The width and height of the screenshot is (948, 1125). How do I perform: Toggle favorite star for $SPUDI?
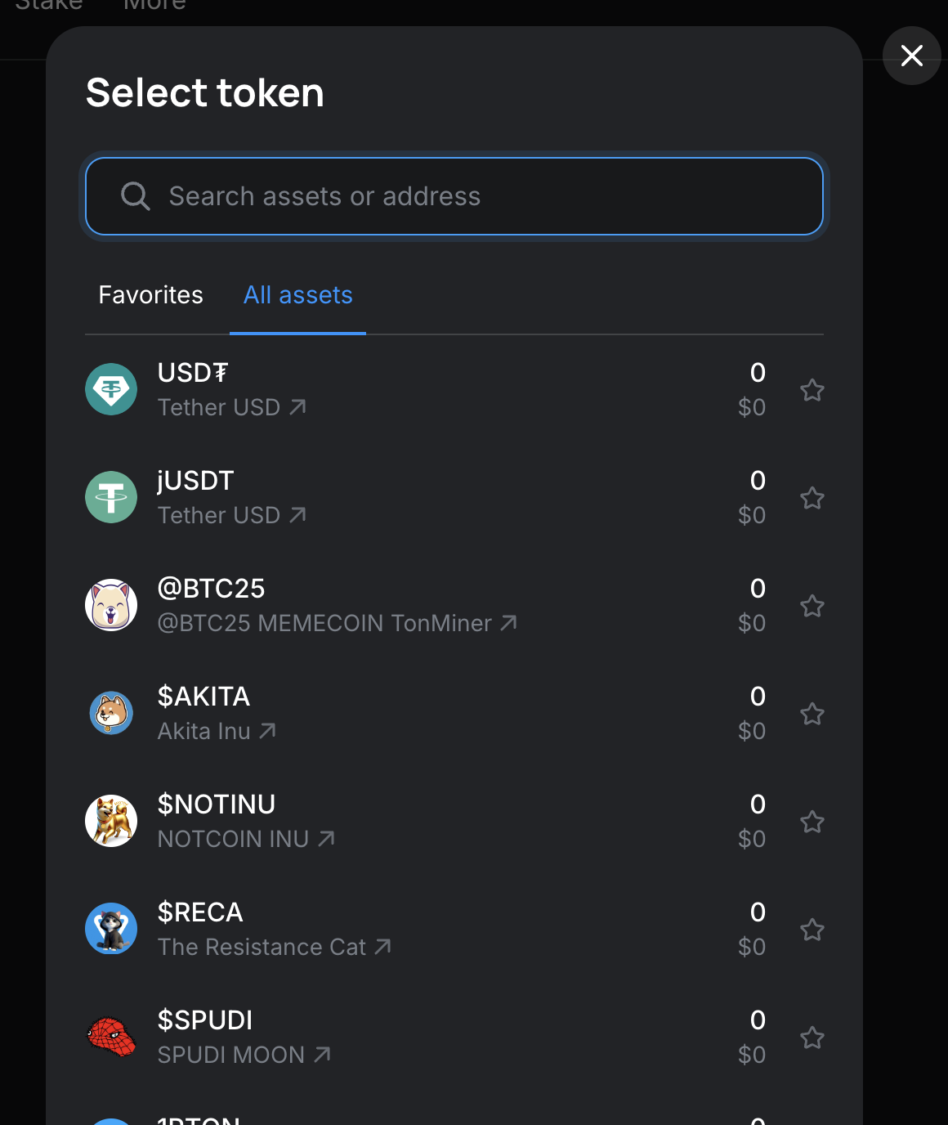(x=812, y=1038)
